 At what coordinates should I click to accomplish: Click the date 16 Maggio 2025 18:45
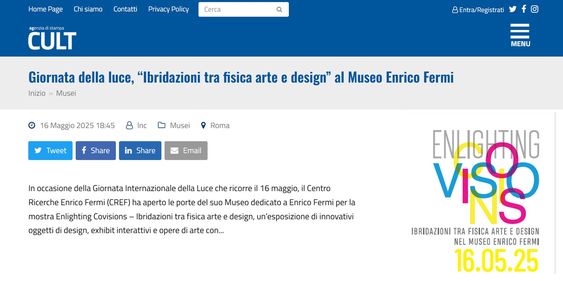pyautogui.click(x=77, y=125)
